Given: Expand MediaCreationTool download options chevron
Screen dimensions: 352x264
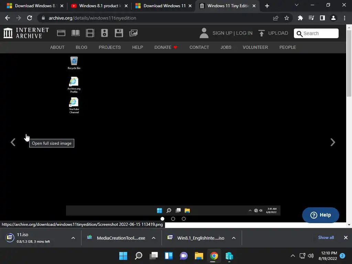Looking at the screenshot, I should 154,238.
